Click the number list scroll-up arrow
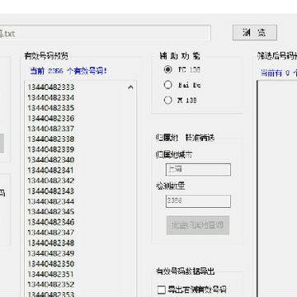This screenshot has height=297, width=297. pos(130,87)
